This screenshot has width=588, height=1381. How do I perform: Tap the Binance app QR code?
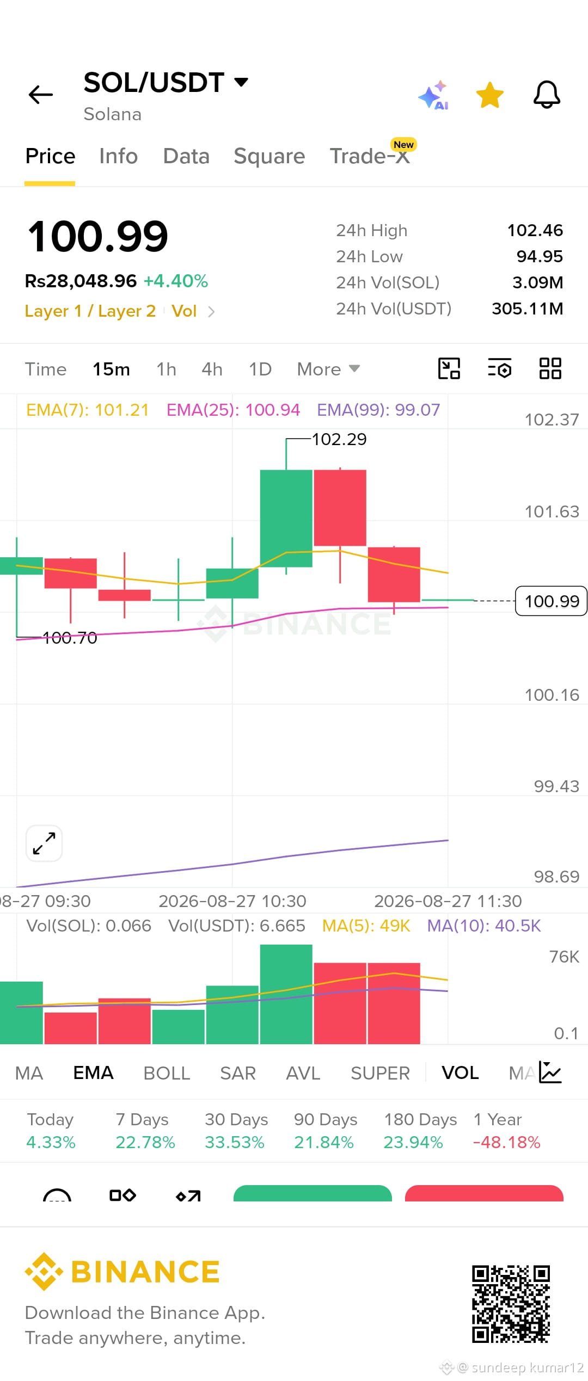[511, 1304]
